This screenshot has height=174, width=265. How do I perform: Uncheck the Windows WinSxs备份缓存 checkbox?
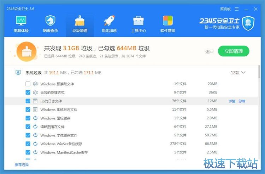point(28,144)
